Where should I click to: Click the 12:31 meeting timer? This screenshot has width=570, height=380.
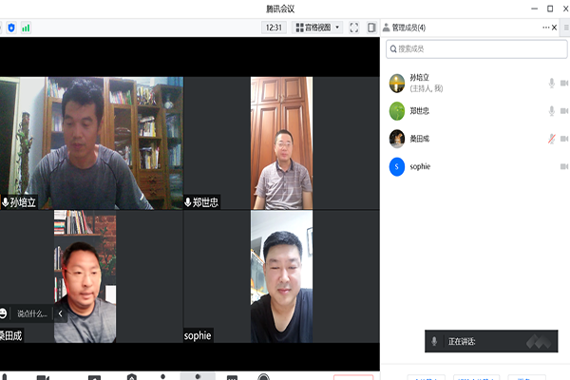[x=274, y=28]
